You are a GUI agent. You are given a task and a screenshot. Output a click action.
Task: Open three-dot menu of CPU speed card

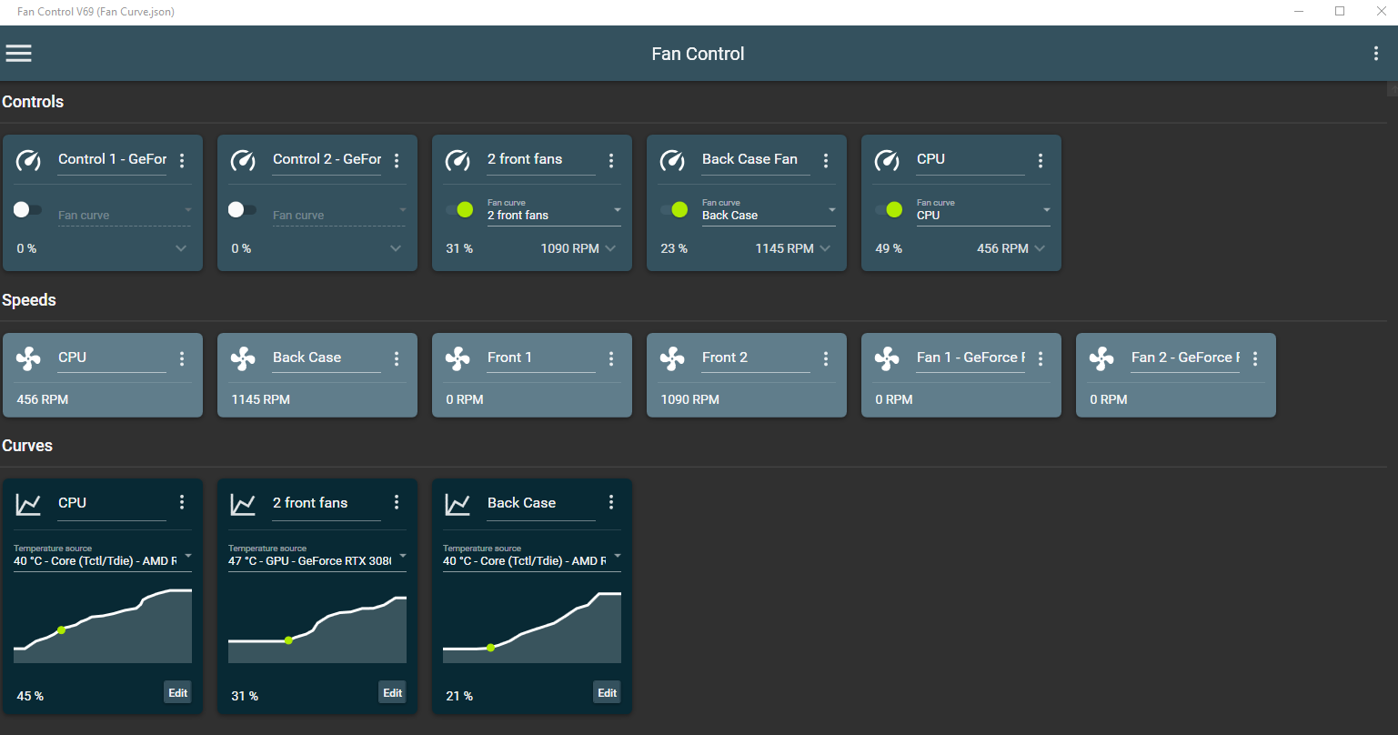(x=182, y=359)
